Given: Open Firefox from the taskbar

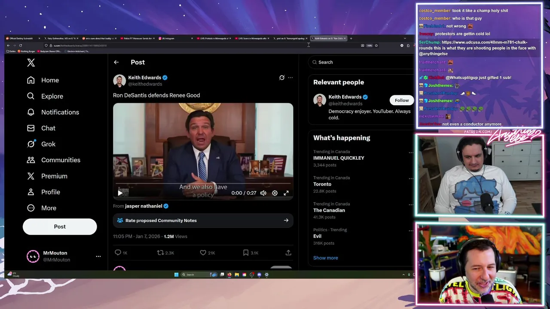Looking at the screenshot, I should 229,275.
